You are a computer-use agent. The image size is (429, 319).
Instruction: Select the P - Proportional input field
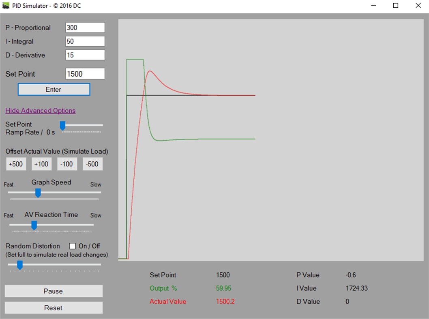(x=85, y=27)
